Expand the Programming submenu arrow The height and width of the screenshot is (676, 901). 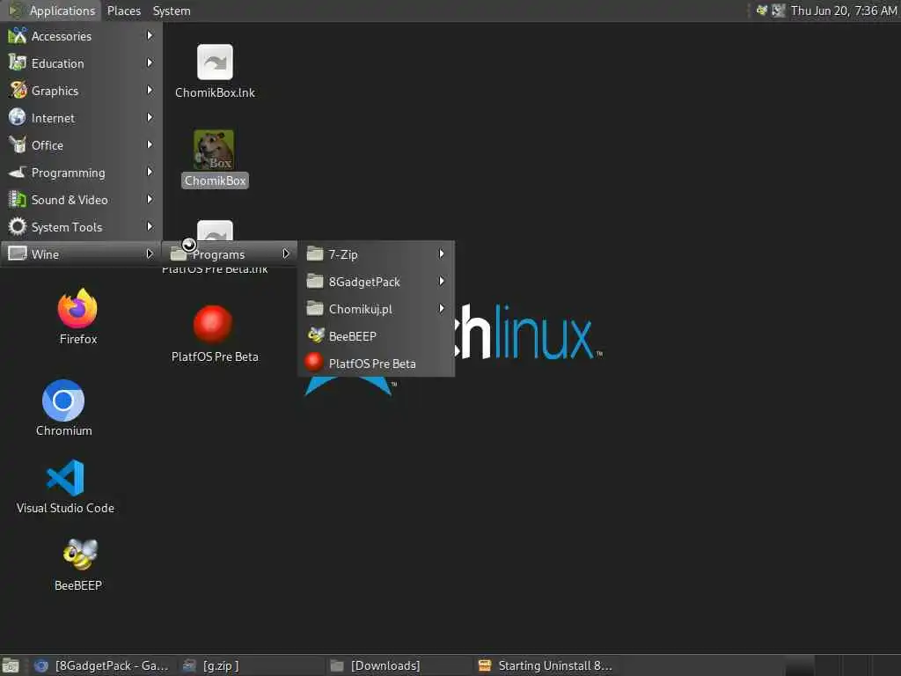pos(150,172)
